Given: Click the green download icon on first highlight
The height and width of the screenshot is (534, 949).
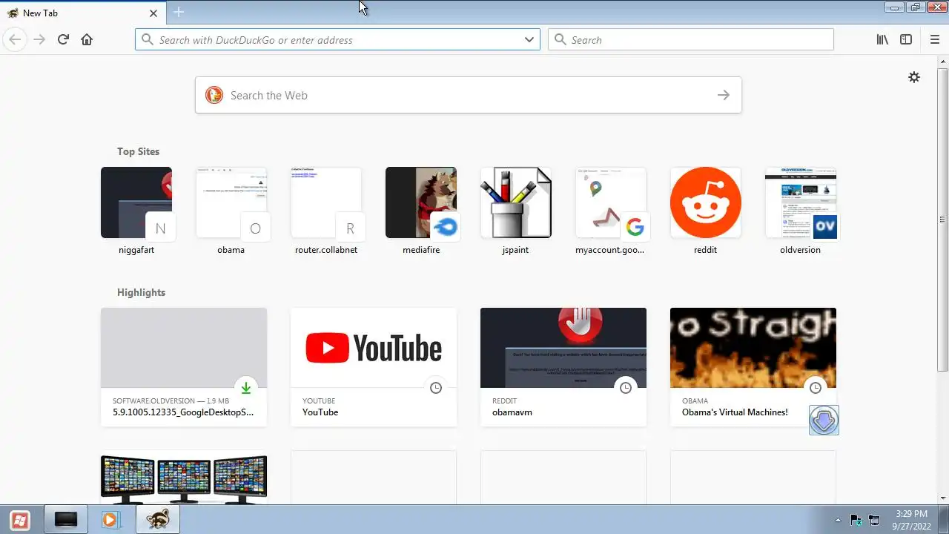Looking at the screenshot, I should click(x=246, y=388).
